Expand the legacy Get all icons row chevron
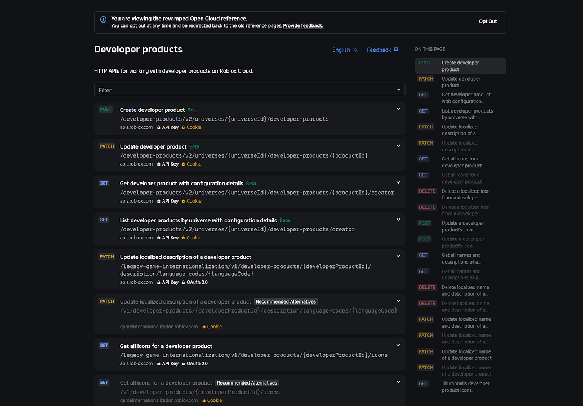The height and width of the screenshot is (406, 583). [398, 345]
